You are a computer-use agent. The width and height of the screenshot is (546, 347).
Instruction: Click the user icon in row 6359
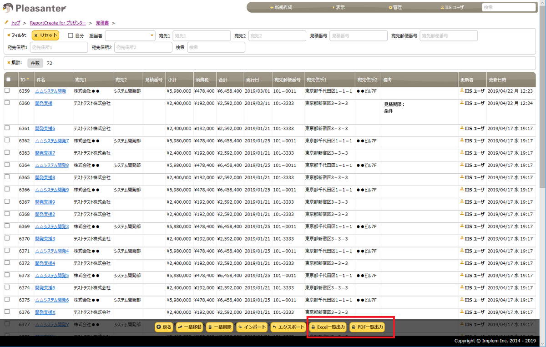click(462, 91)
